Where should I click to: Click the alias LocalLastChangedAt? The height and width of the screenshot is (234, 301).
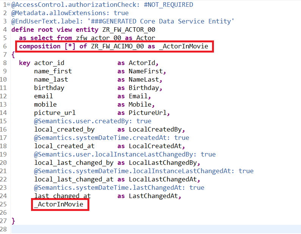click(163, 179)
